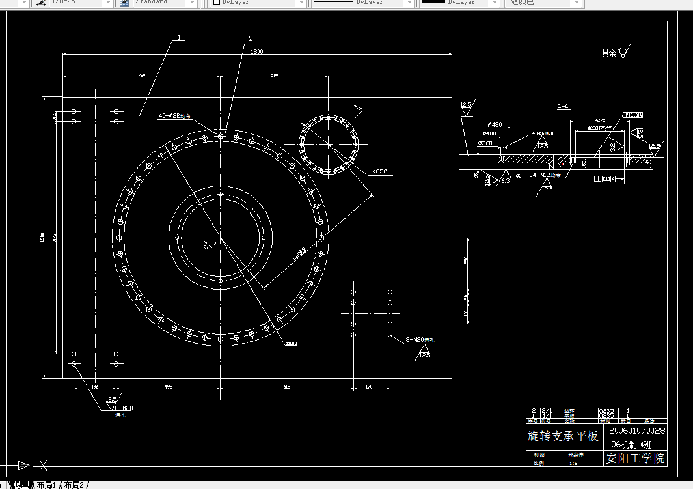Click the black lineweight sample bar

433,2
